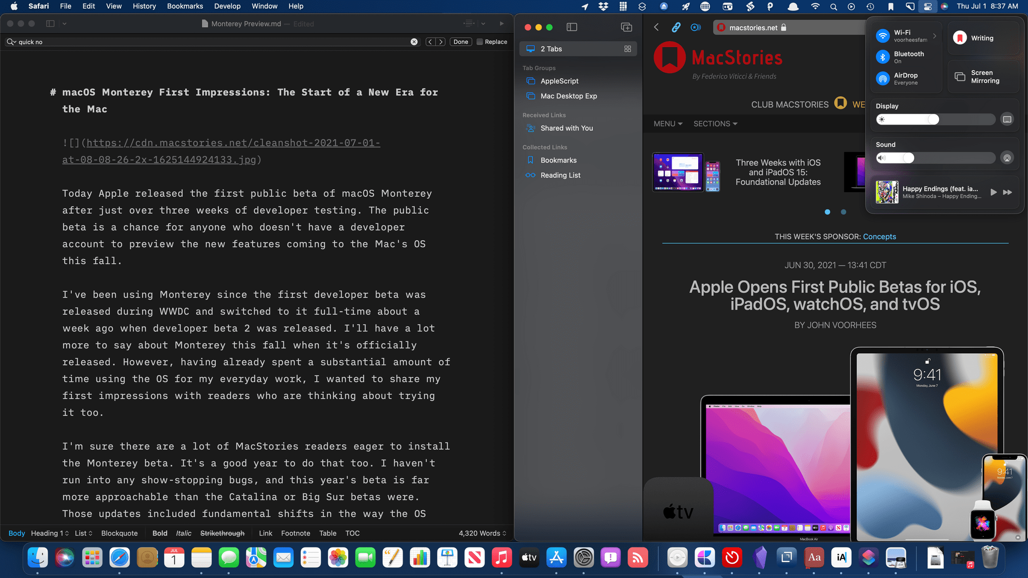This screenshot has width=1028, height=578.
Task: Open the File menu
Action: point(65,6)
